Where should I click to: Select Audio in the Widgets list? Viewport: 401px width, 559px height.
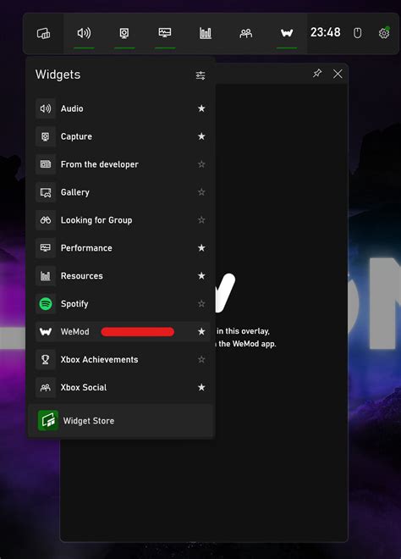(x=123, y=108)
